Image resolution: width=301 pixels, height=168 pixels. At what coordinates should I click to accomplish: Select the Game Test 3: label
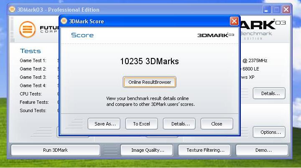pyautogui.click(x=33, y=77)
